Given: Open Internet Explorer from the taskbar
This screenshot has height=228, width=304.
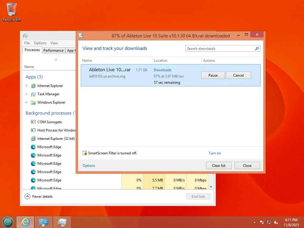Looking at the screenshot, I should pyautogui.click(x=25, y=222).
